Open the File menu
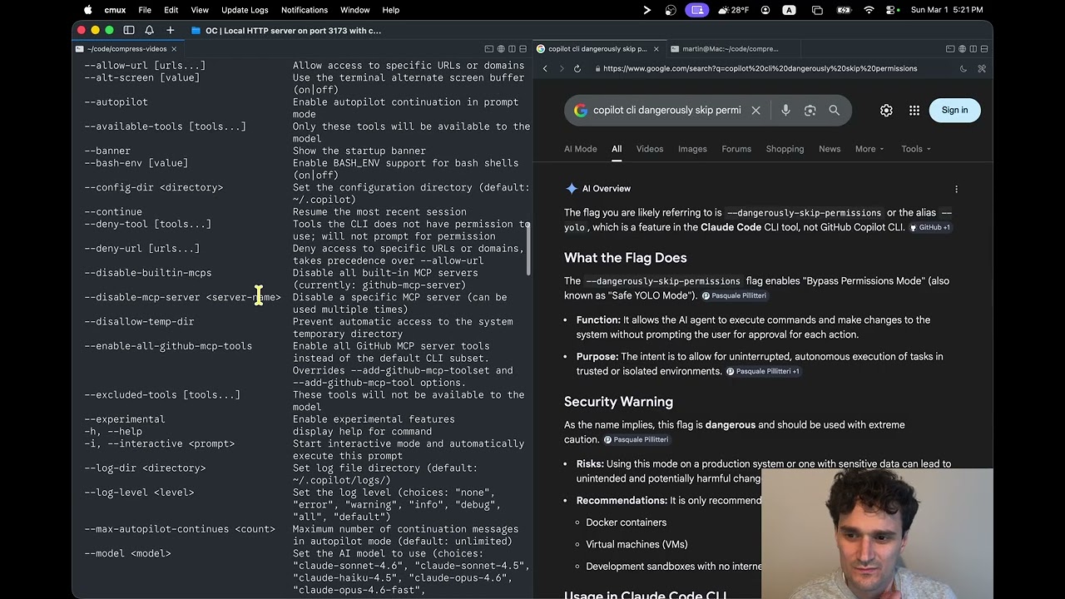This screenshot has width=1065, height=599. coord(145,10)
